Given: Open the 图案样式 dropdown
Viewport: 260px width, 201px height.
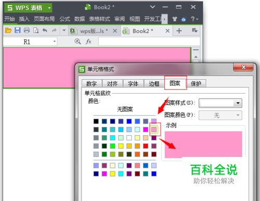Looking at the screenshot, I should (238, 103).
